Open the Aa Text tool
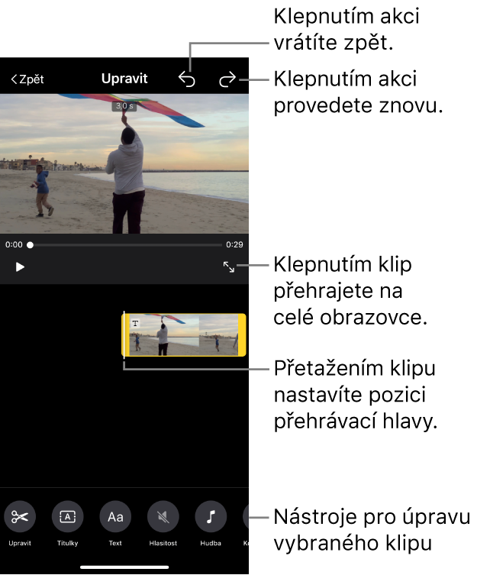Viewport: 477px width, 575px height. pos(115,517)
